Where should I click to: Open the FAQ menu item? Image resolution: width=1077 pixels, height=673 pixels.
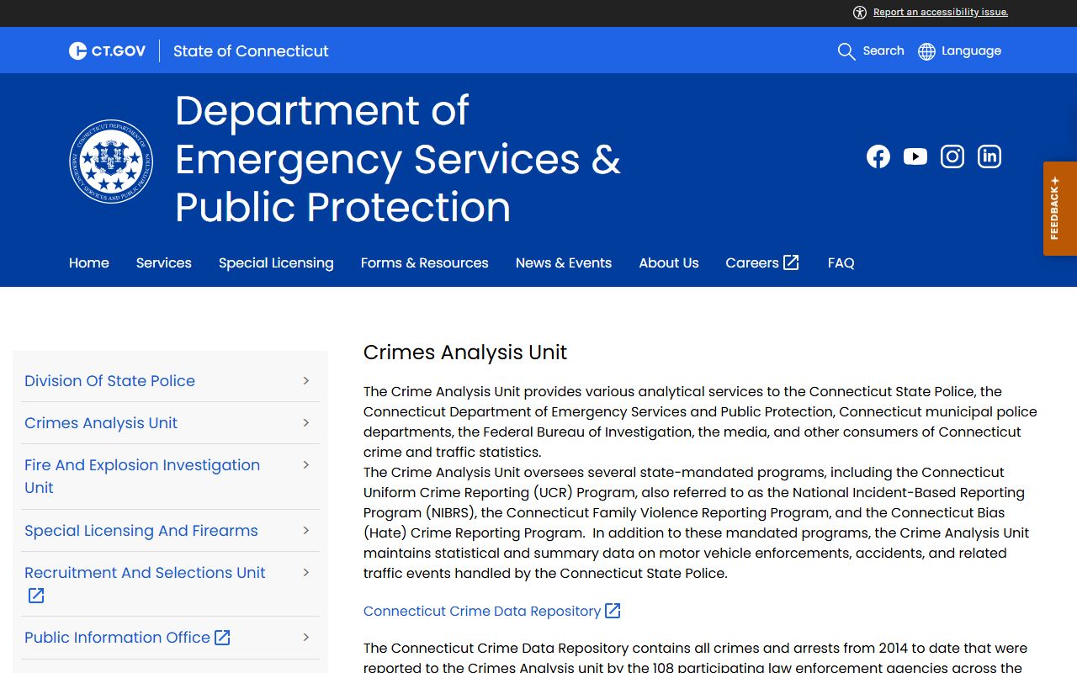[x=841, y=262]
